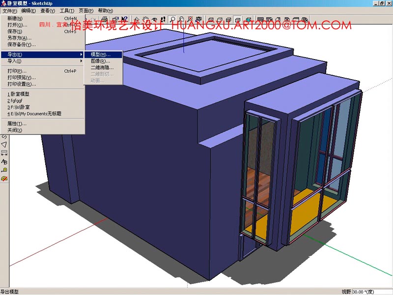Click the first standard view house icon
This screenshot has height=295, width=393.
(x=261, y=20)
